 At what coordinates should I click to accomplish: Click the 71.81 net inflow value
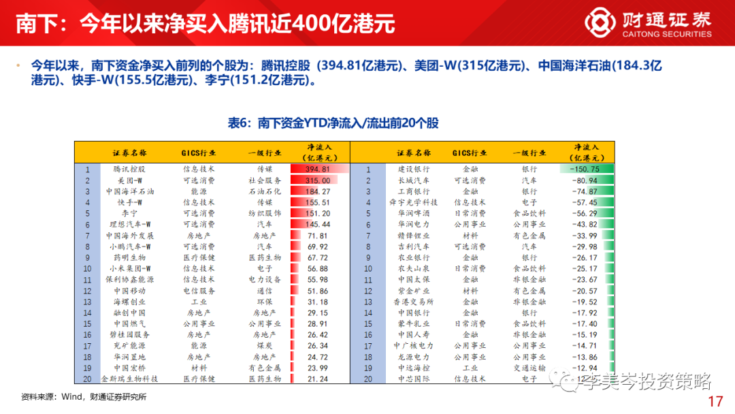tap(317, 236)
